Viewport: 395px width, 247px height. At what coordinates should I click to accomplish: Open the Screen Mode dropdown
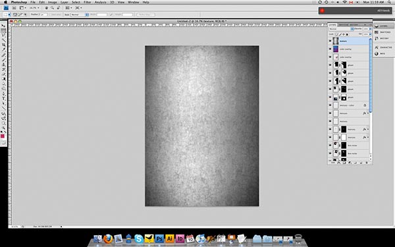point(78,8)
